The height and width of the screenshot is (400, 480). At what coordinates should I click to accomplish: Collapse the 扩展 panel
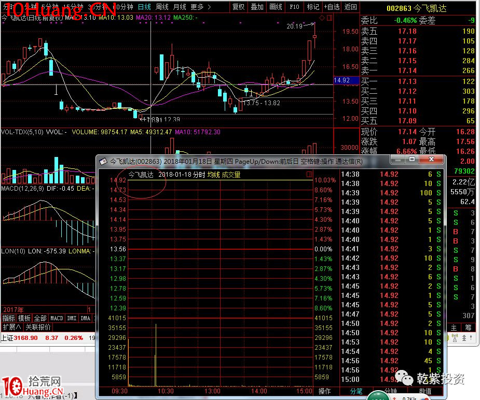[x=12, y=327]
